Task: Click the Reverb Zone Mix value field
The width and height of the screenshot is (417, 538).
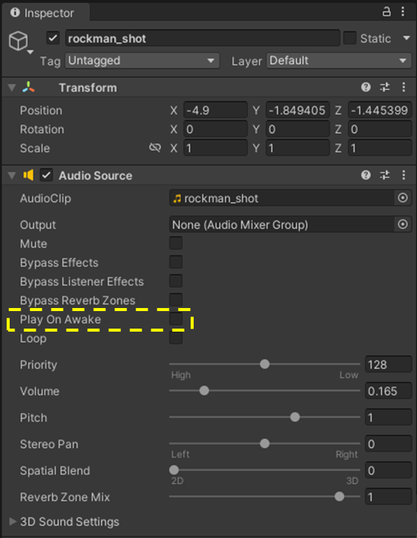Action: (x=389, y=496)
